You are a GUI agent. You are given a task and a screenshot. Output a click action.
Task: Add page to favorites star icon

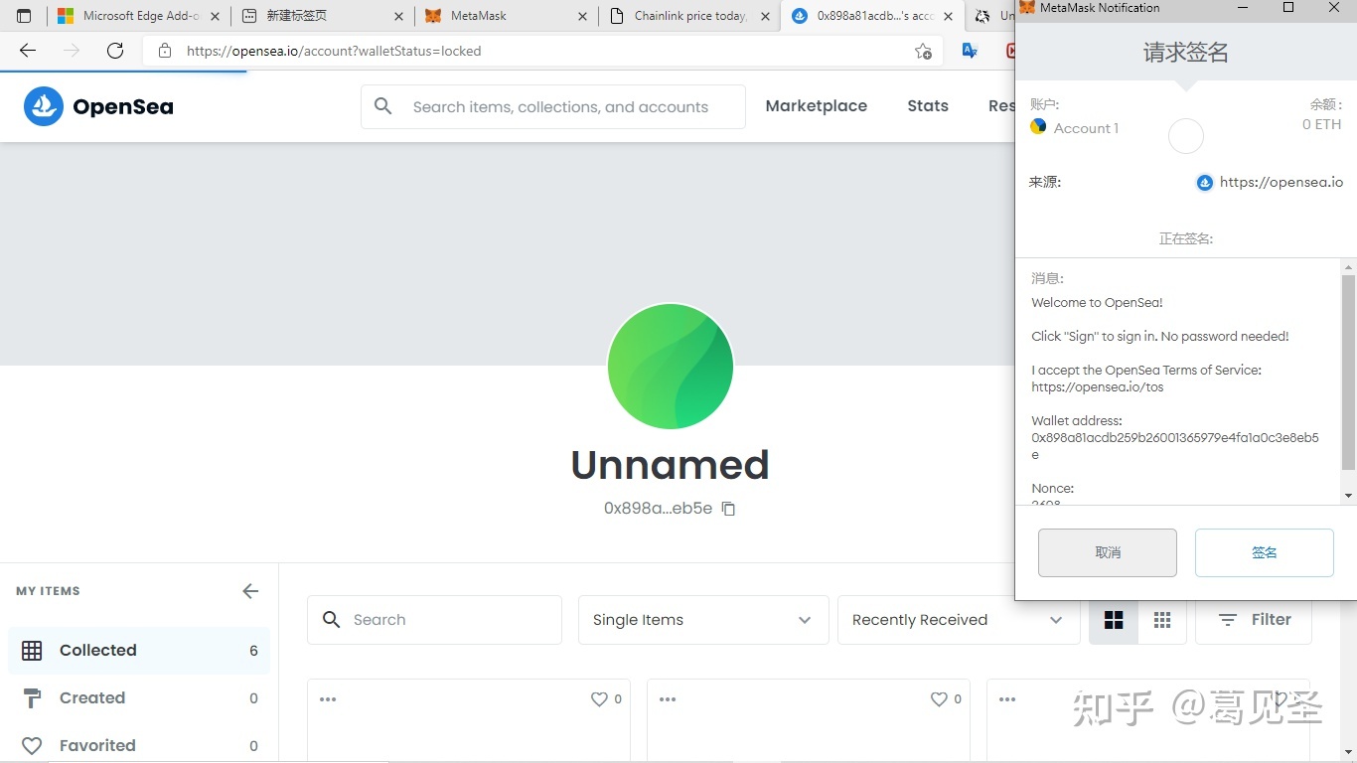tap(923, 51)
